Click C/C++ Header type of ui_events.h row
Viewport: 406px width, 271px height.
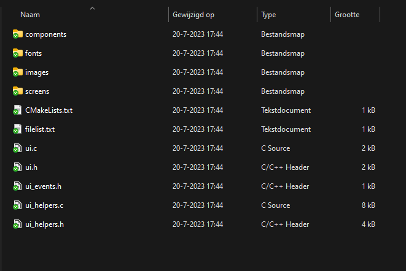point(285,186)
